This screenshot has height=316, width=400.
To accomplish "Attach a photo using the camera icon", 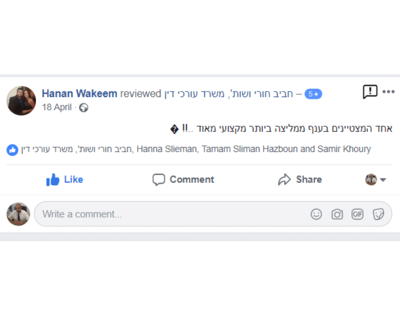I will pos(337,214).
